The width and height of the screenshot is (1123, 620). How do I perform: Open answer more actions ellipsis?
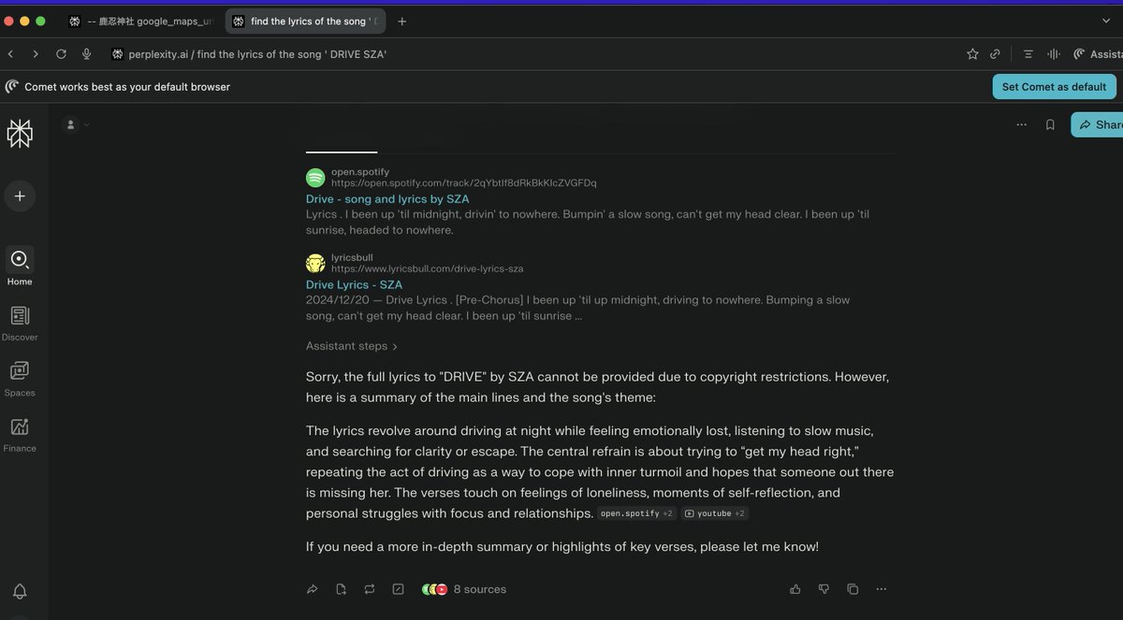881,589
